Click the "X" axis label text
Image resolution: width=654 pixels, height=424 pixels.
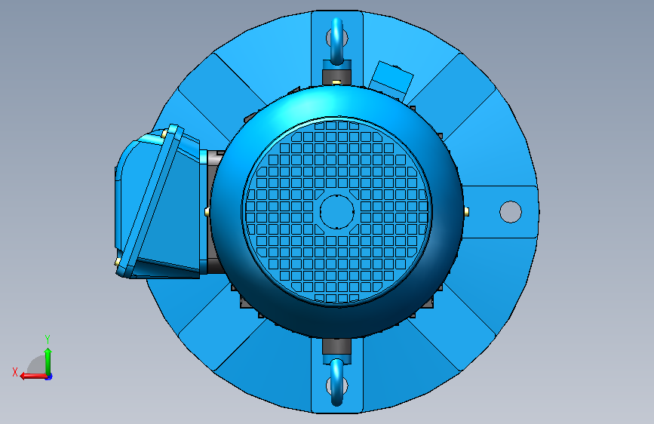tap(15, 372)
